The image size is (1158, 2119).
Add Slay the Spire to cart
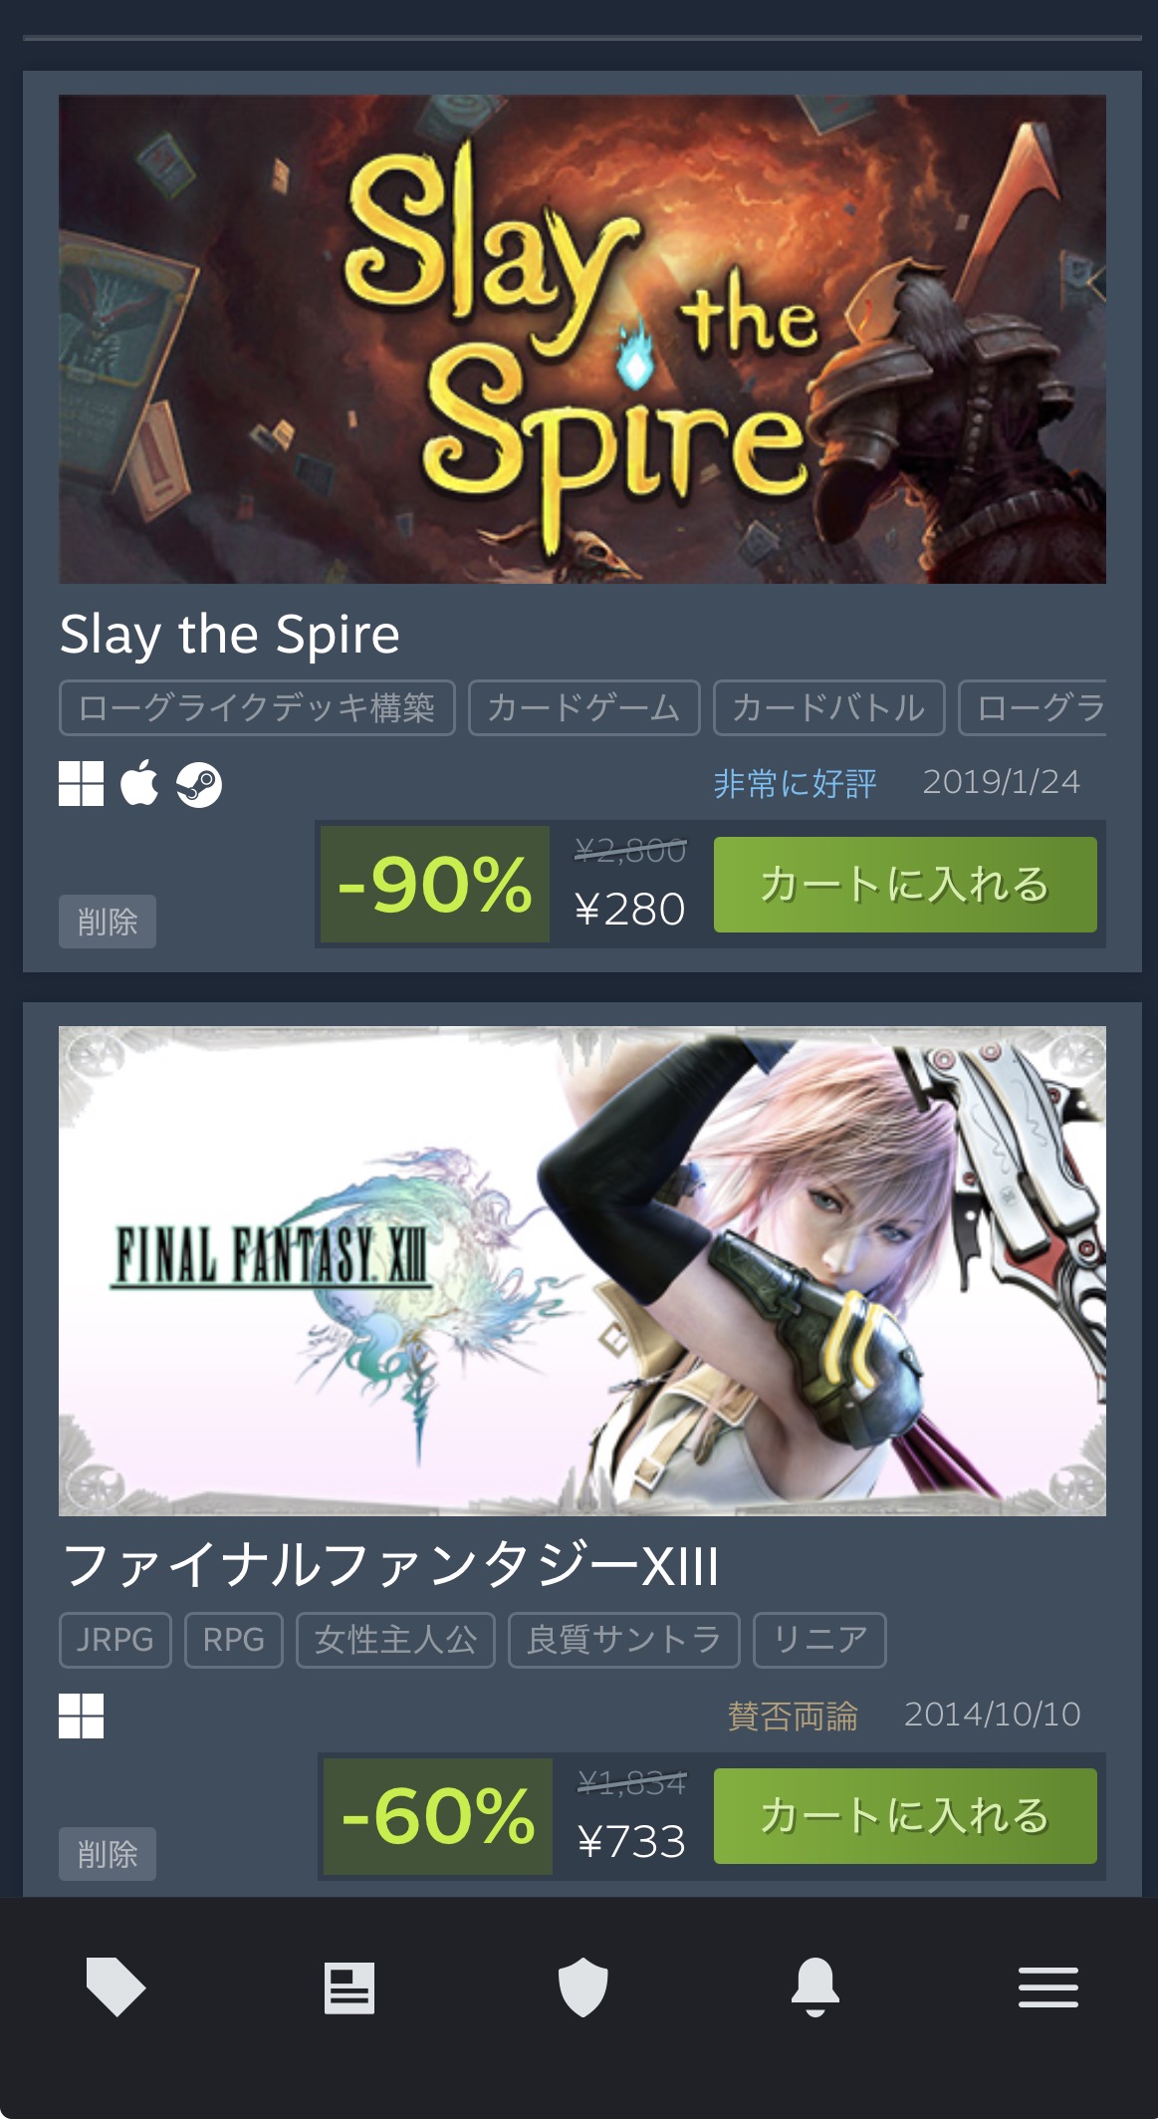(x=905, y=885)
